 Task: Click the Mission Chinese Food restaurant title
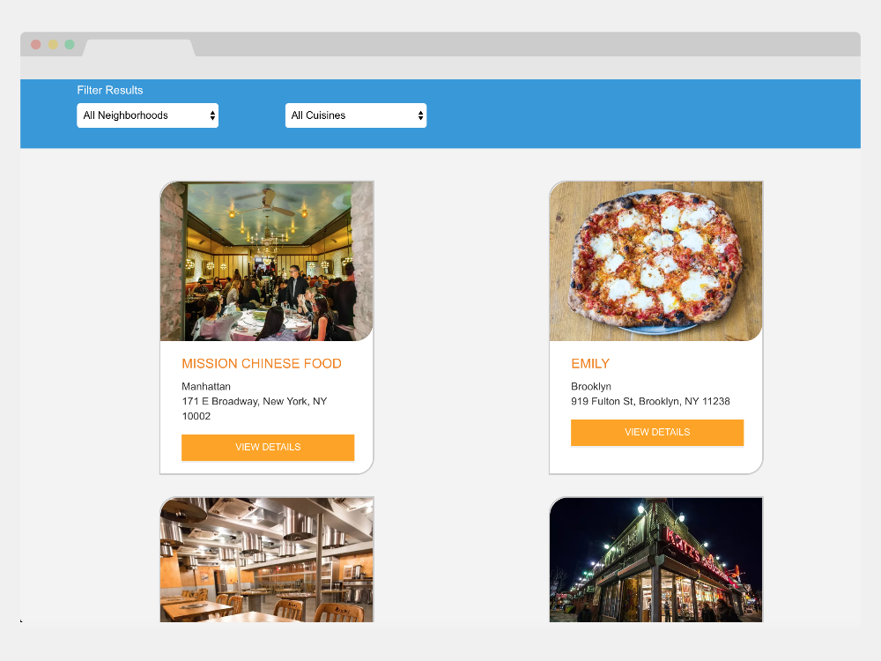click(x=262, y=364)
